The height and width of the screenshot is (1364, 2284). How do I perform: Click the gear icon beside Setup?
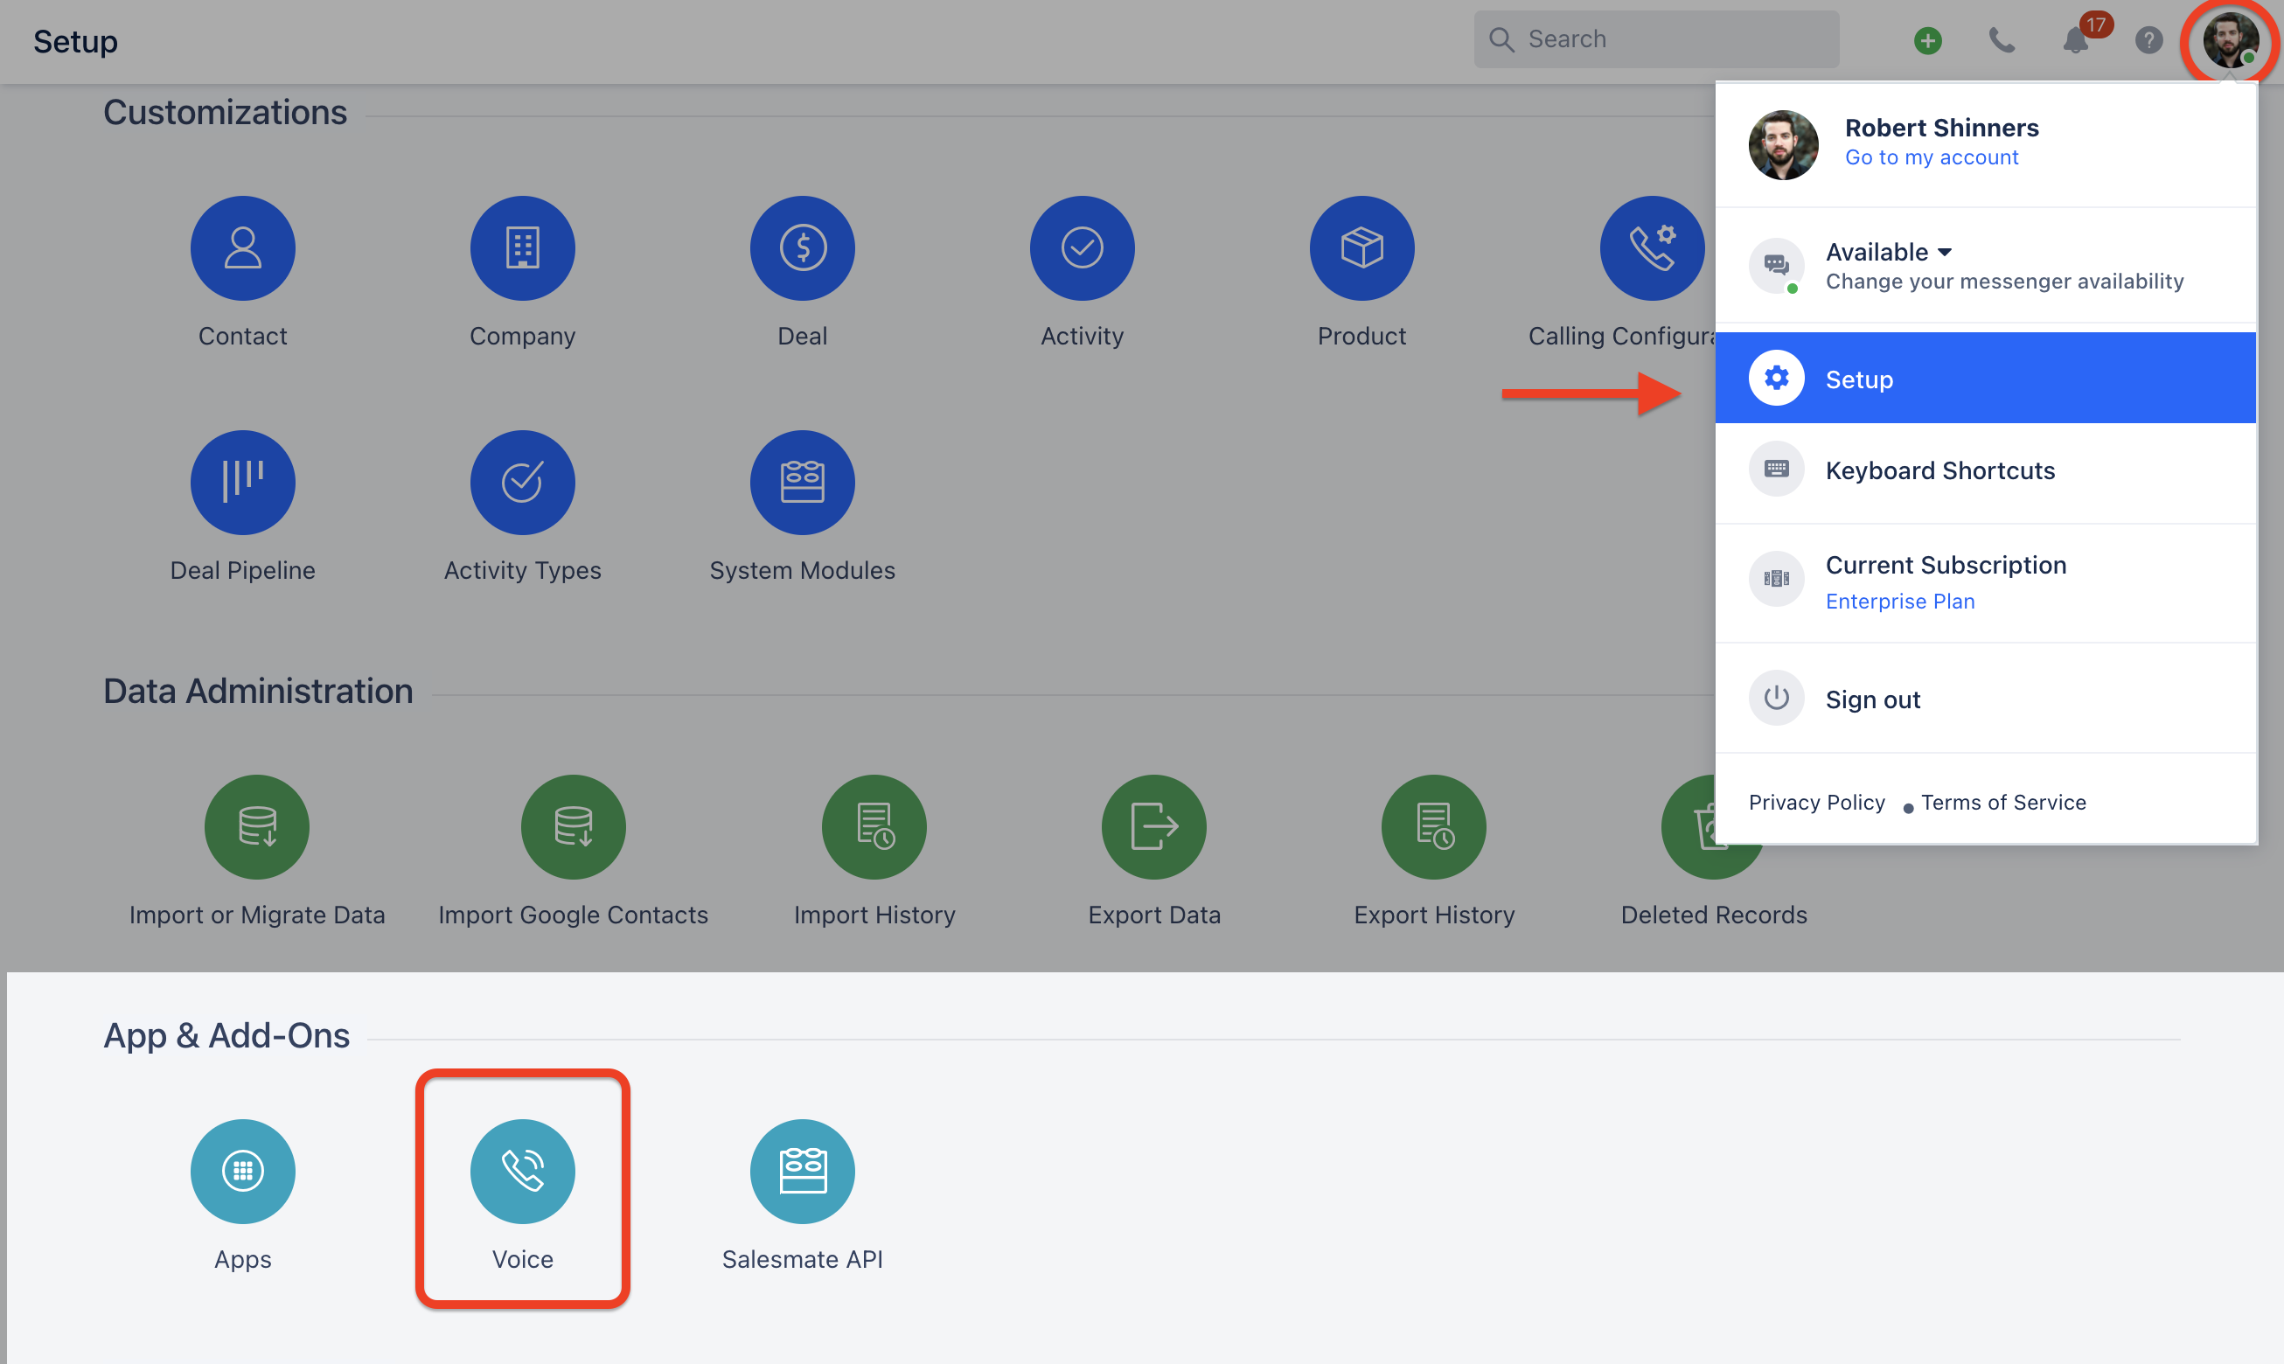[1776, 378]
